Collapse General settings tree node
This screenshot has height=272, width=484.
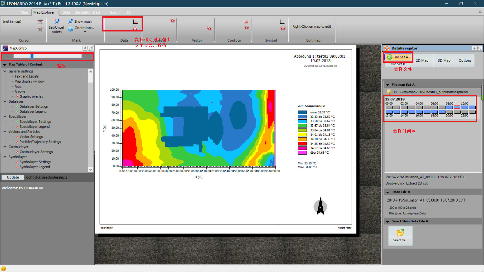coord(5,71)
